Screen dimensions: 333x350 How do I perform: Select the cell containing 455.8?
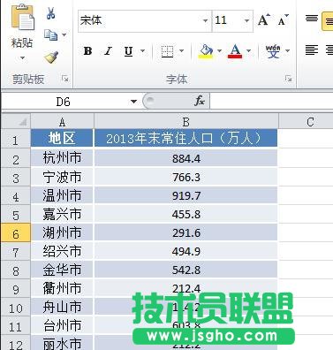click(x=185, y=214)
